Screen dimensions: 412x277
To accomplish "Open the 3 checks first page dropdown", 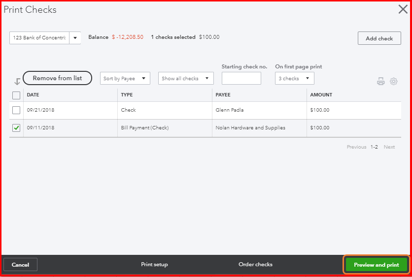I will pos(295,78).
